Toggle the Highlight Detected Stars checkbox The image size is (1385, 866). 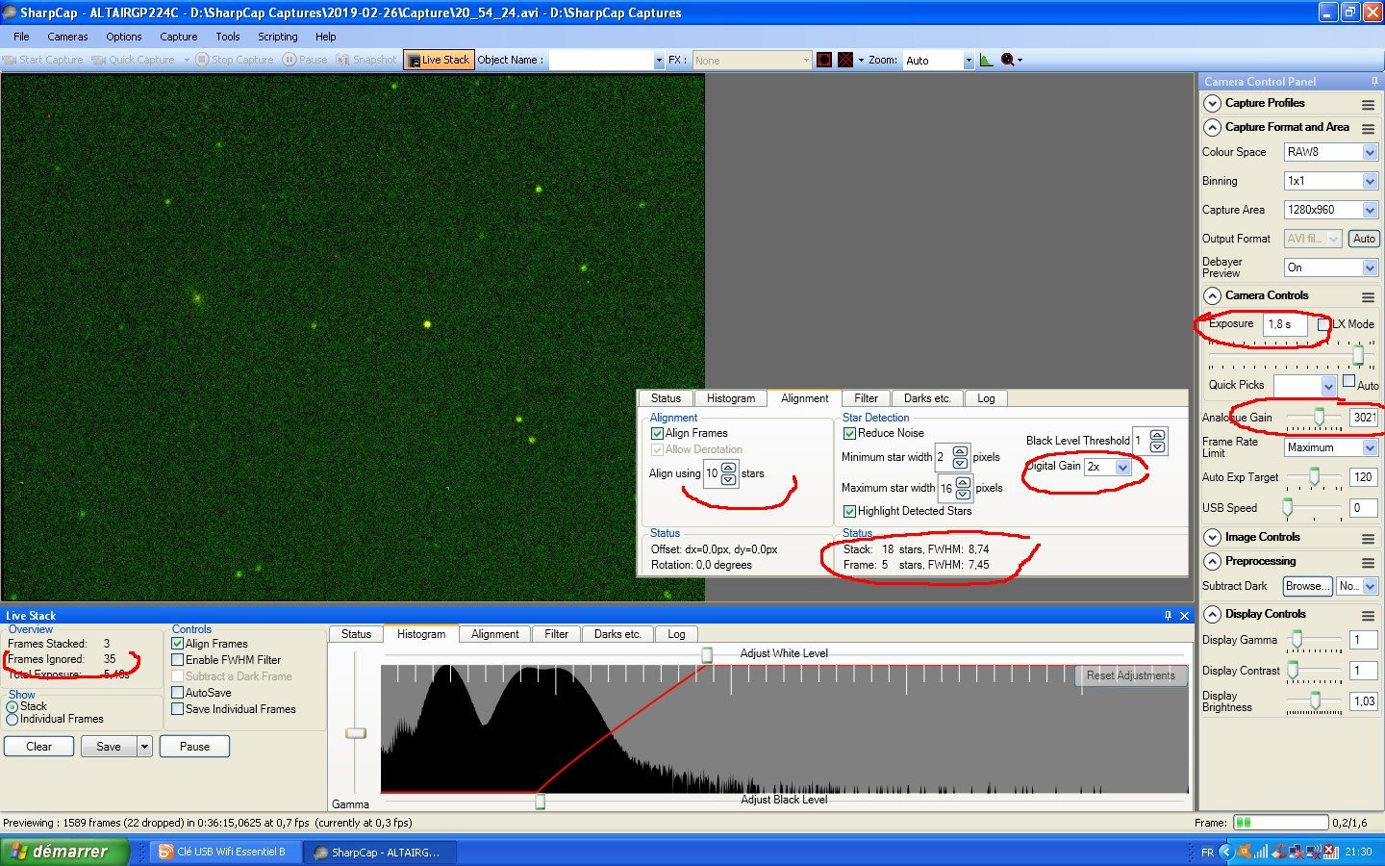coord(849,512)
